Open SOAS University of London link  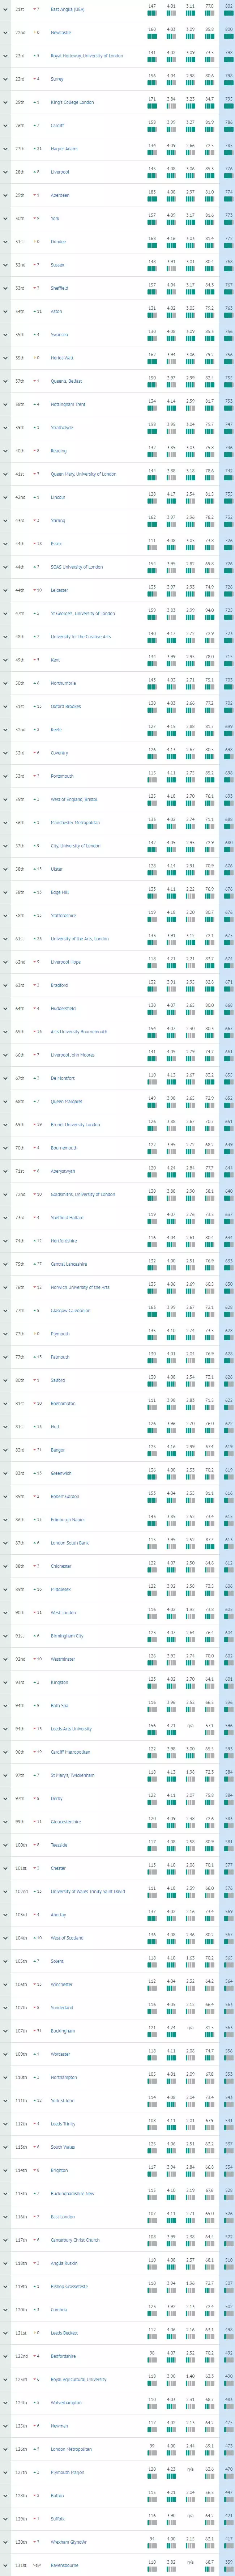point(77,567)
